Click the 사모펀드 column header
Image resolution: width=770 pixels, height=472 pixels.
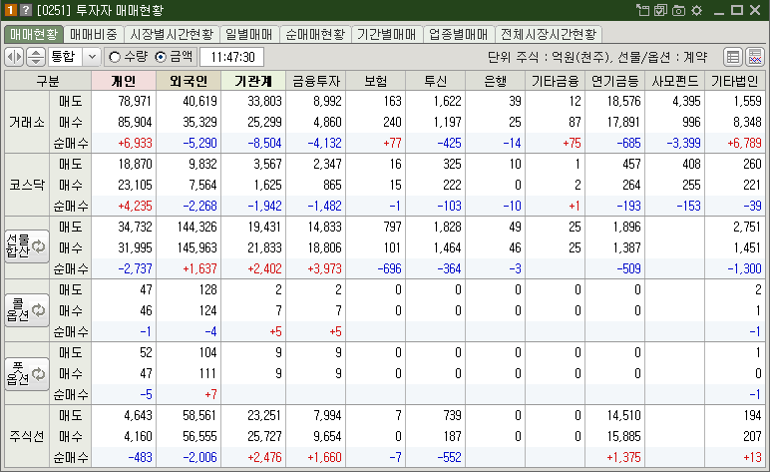(675, 81)
